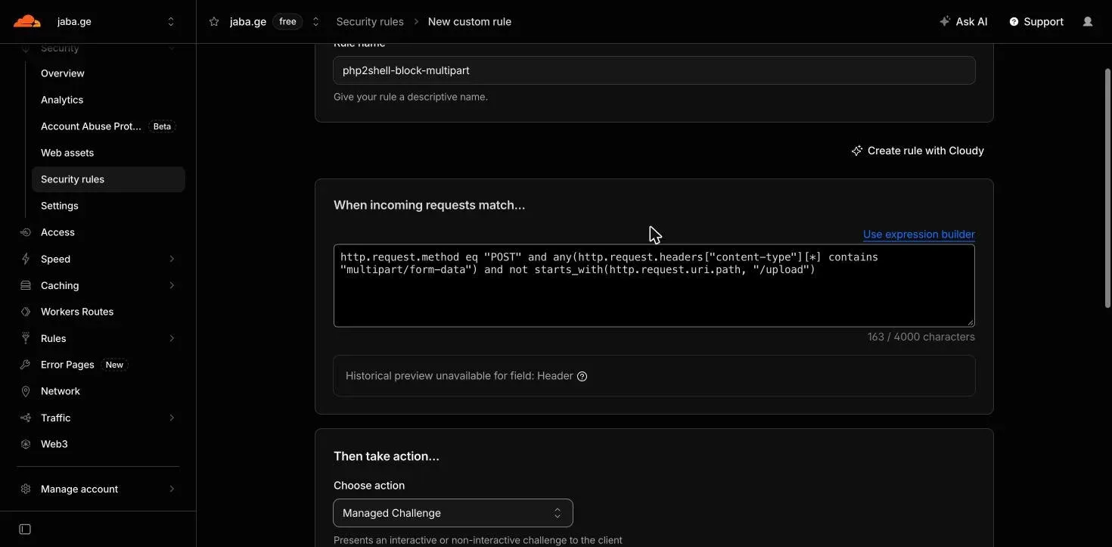
Task: Click the Beta badge
Action: (162, 126)
